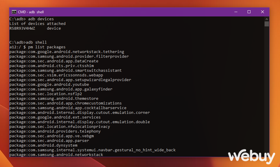Click the com.google.android.youtube package line

pos(49,84)
